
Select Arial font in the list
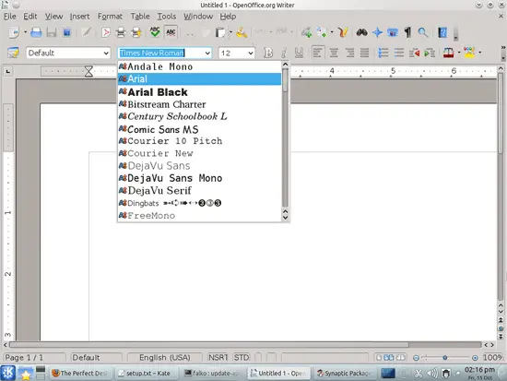[x=199, y=79]
